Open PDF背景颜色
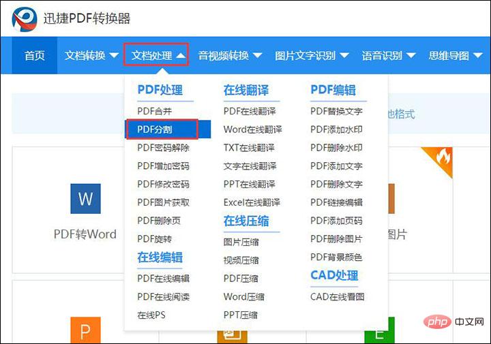 click(336, 257)
